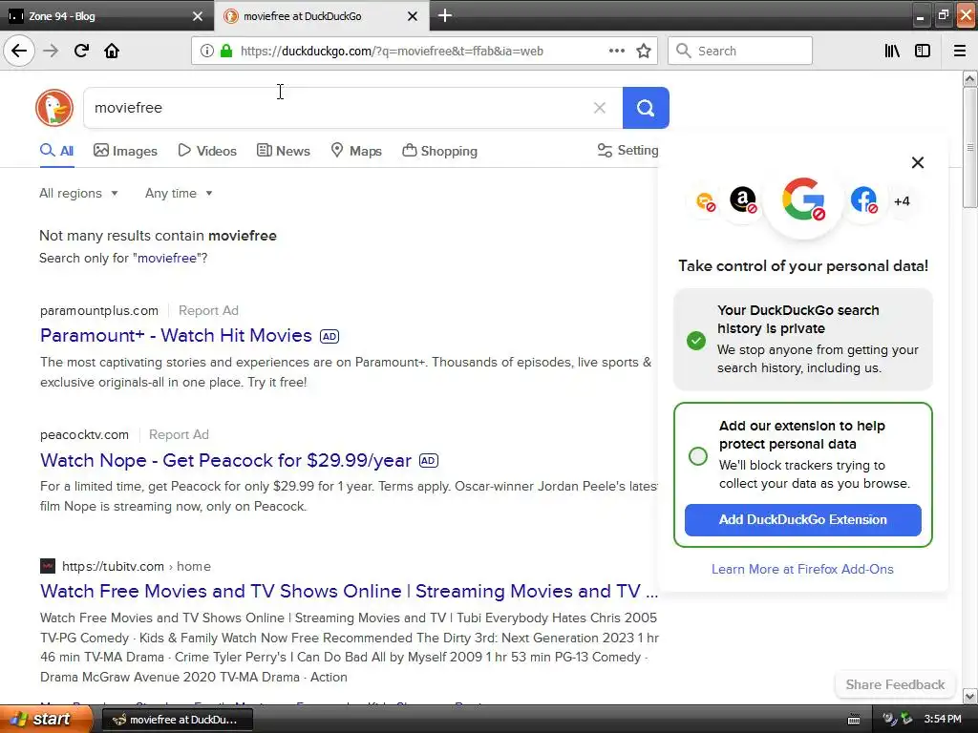The height and width of the screenshot is (733, 978).
Task: Reload the current page
Action: coord(81,51)
